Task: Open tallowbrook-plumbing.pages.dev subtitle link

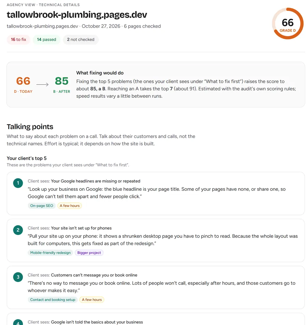Action: 42,26
